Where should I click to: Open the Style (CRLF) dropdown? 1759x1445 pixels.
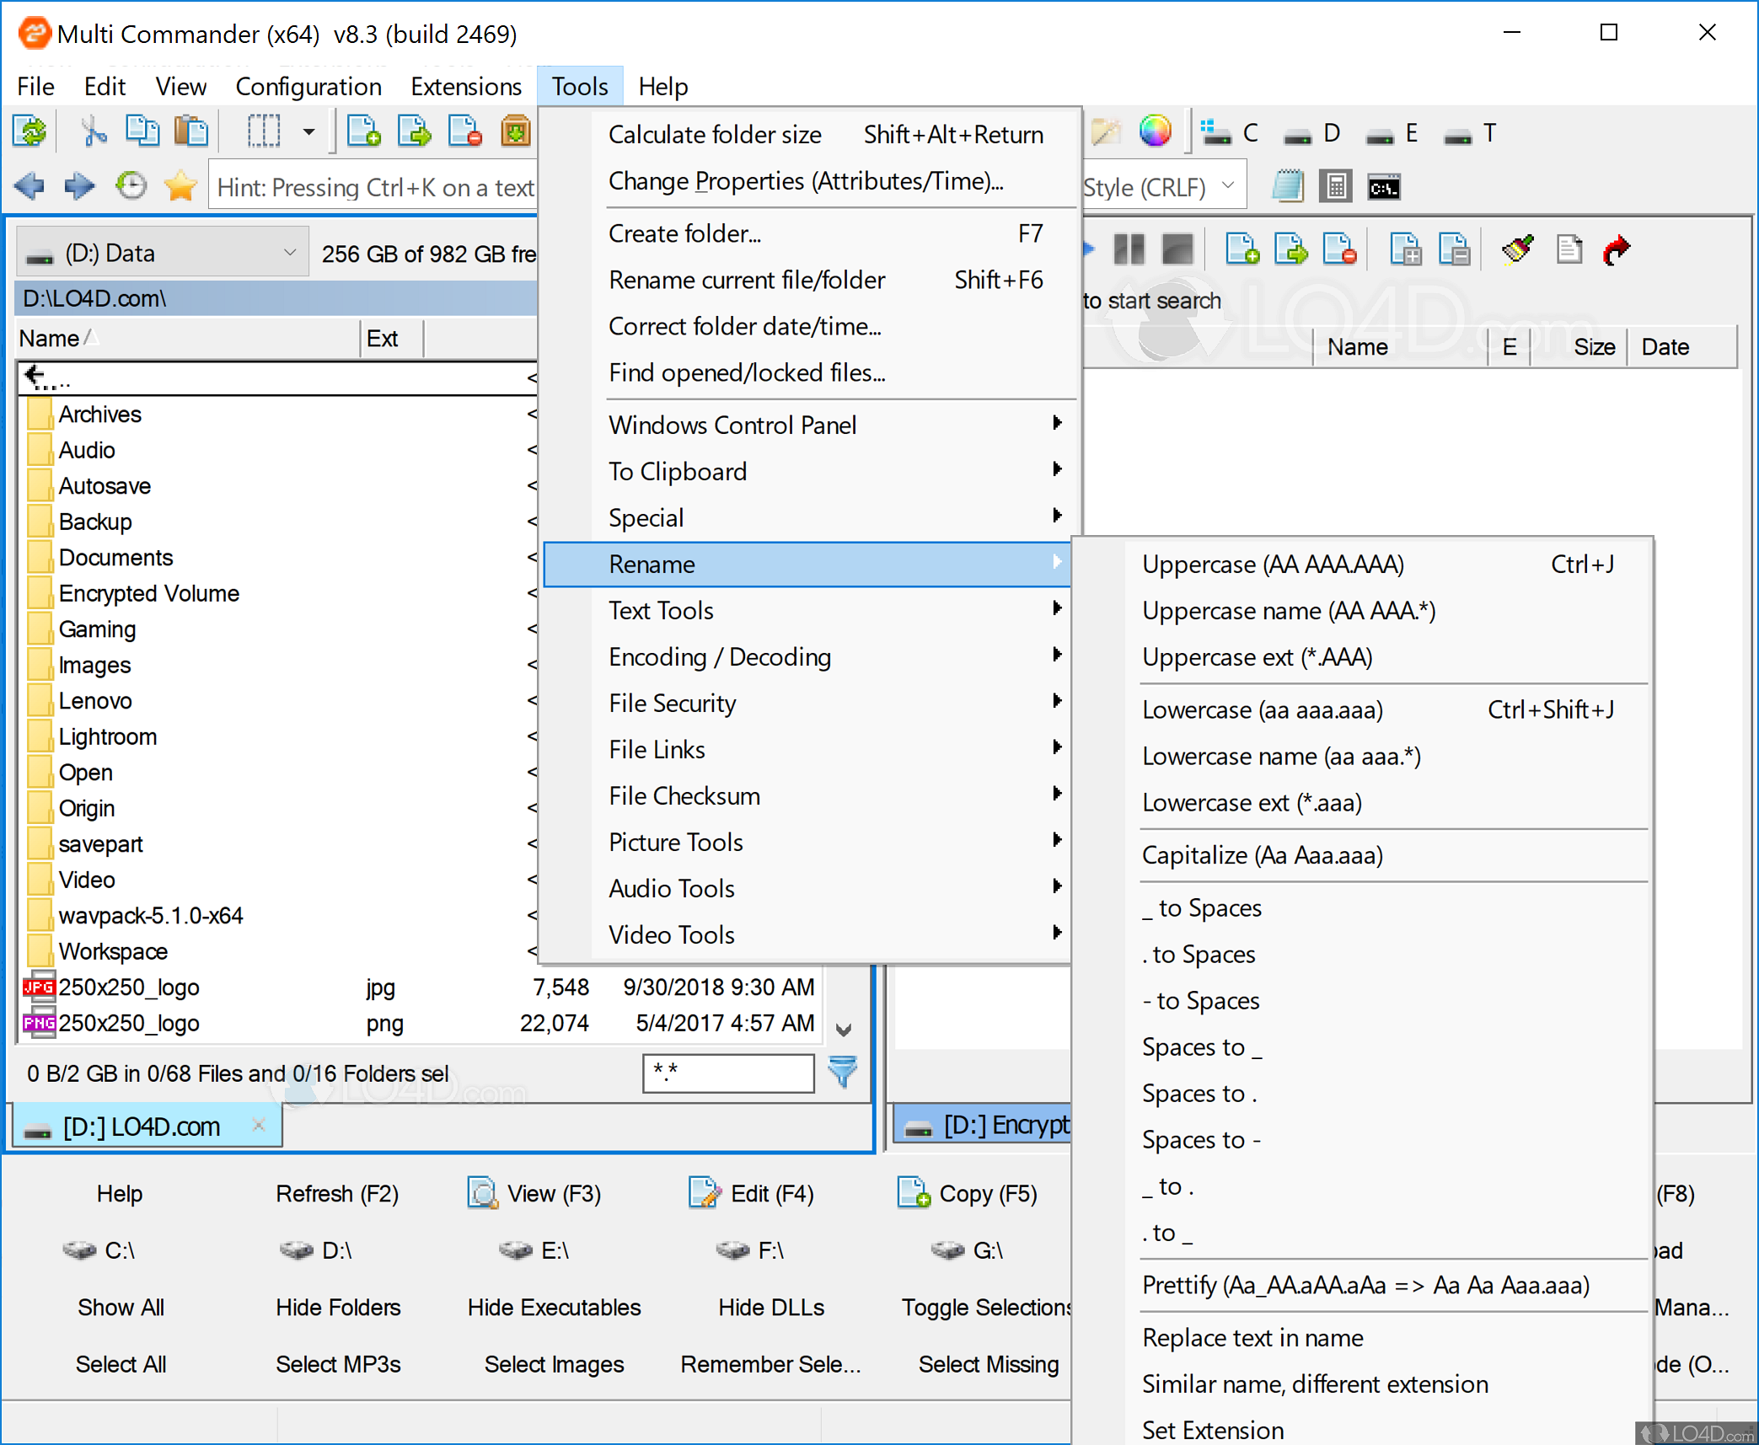[x=1229, y=185]
